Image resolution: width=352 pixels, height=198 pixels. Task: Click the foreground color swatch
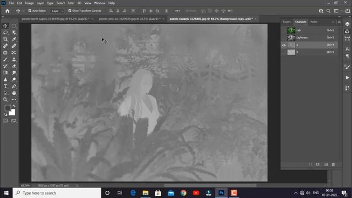pos(7,108)
